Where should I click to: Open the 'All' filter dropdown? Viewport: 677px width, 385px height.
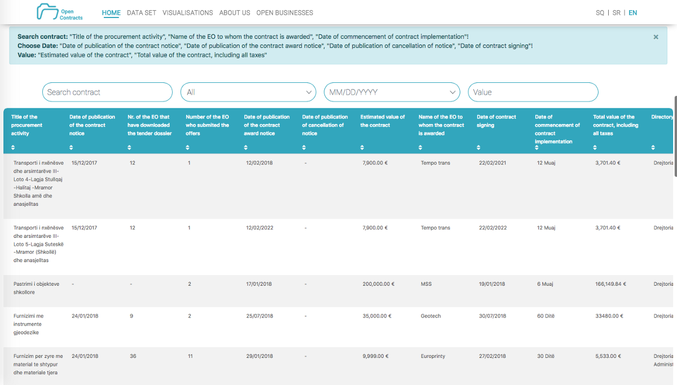pos(248,92)
